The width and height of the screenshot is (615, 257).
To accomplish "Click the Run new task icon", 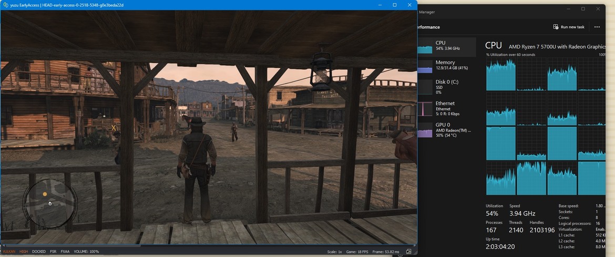I will tap(556, 27).
